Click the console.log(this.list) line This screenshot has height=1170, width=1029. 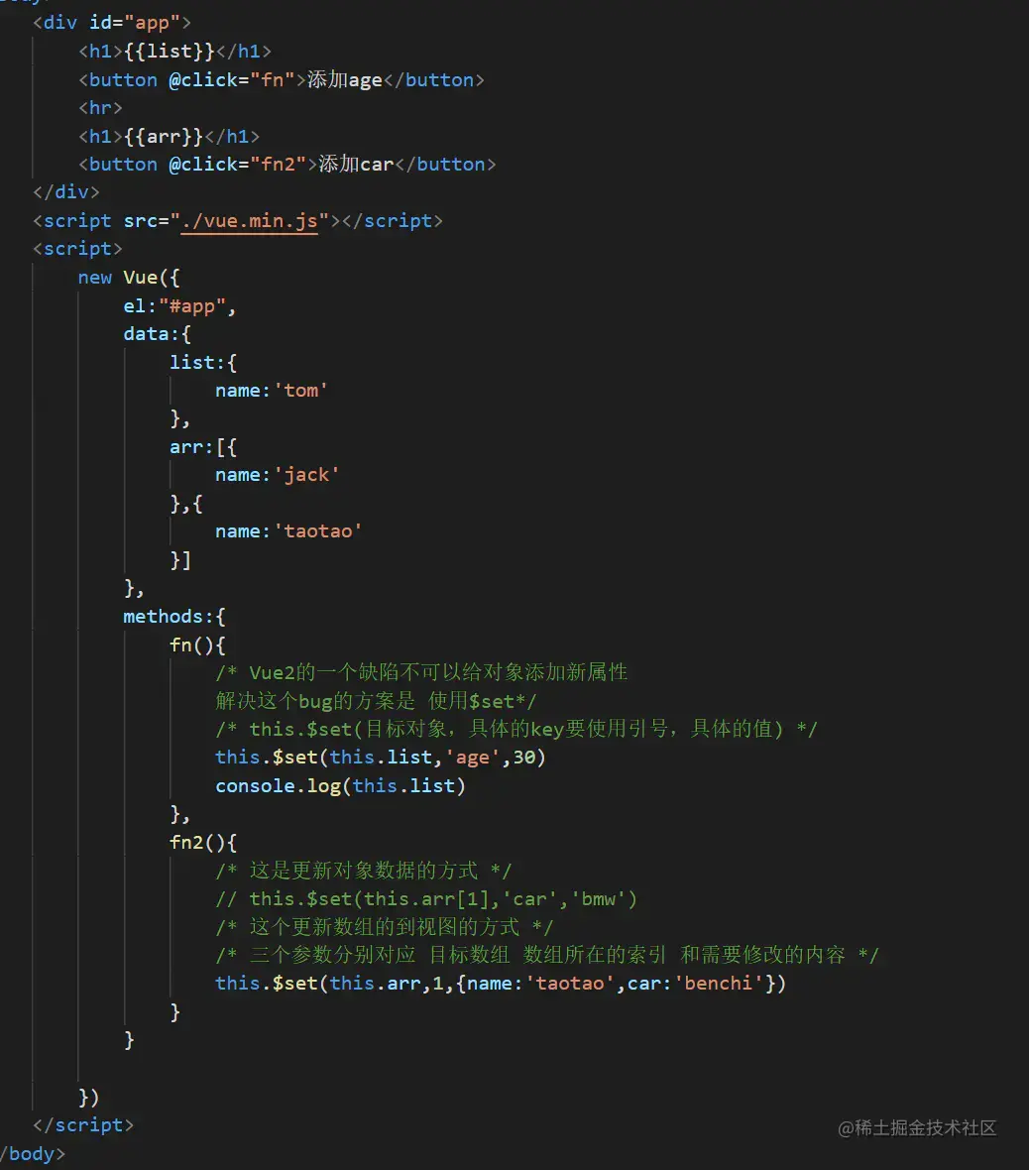[340, 785]
